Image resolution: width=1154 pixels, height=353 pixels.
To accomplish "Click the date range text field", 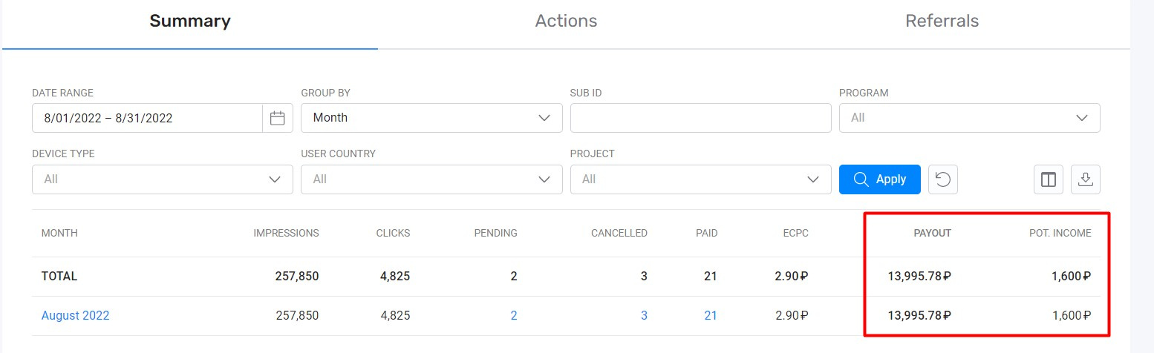I will [x=147, y=118].
